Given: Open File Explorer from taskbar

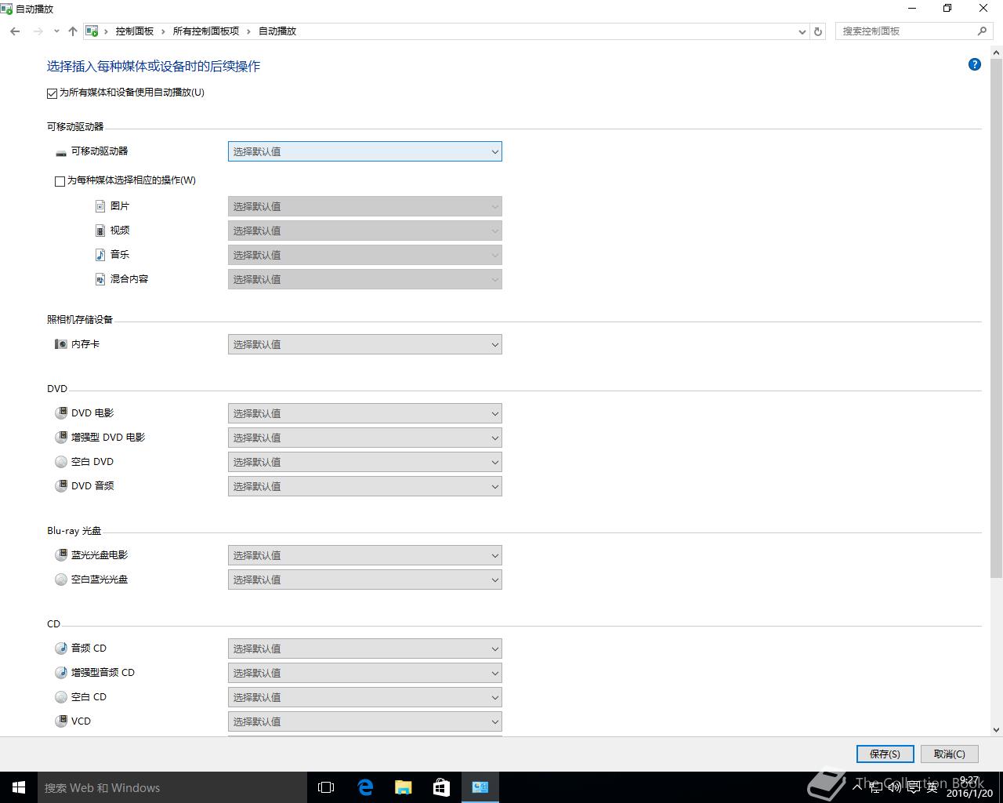Looking at the screenshot, I should (404, 787).
